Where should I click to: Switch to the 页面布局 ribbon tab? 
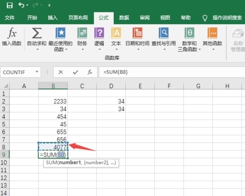[78, 17]
